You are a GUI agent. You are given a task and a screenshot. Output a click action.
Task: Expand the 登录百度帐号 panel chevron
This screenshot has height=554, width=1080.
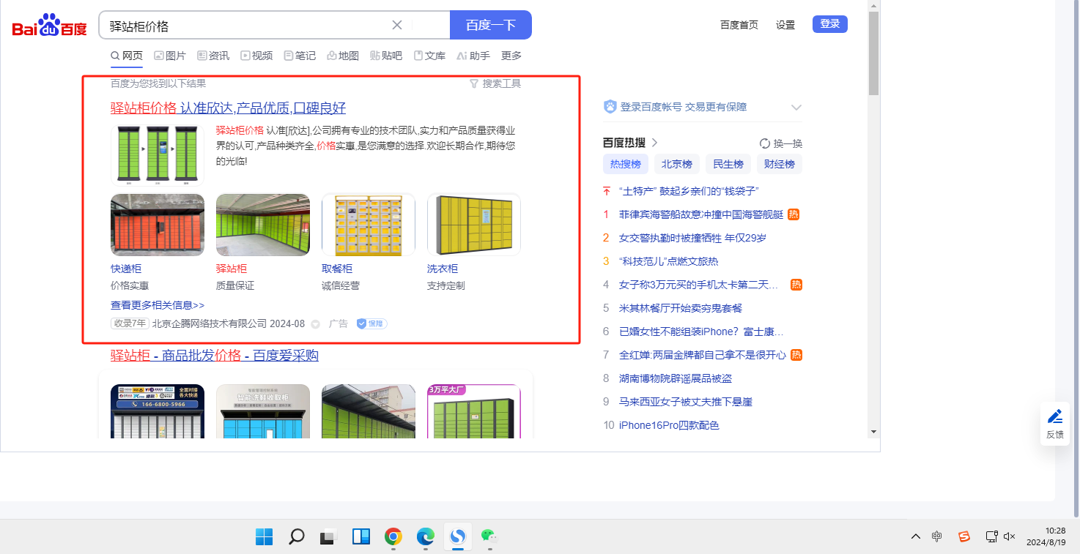[x=796, y=108]
